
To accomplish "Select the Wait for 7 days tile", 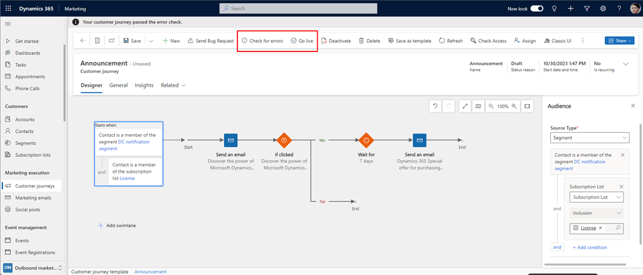I will pos(366,140).
